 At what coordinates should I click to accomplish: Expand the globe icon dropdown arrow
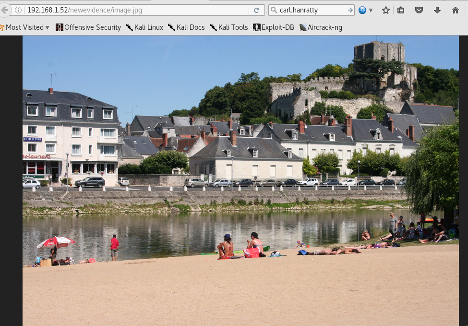click(371, 10)
